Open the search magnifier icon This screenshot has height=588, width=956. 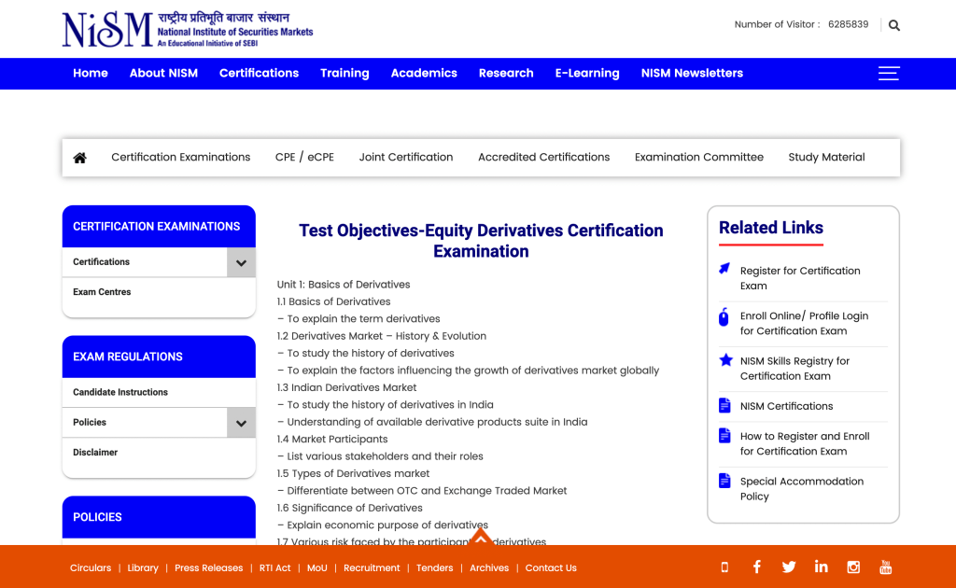(x=893, y=25)
